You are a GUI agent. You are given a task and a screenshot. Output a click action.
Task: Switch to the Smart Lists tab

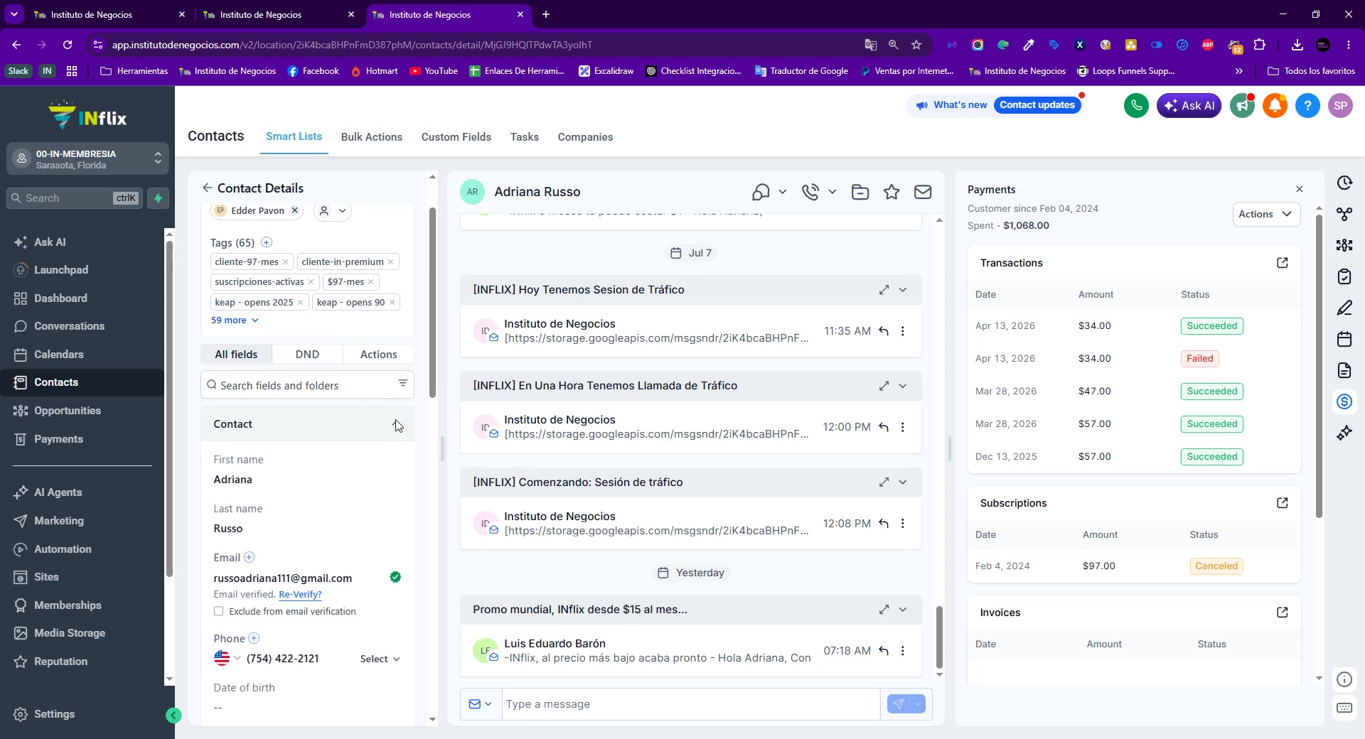pyautogui.click(x=294, y=136)
